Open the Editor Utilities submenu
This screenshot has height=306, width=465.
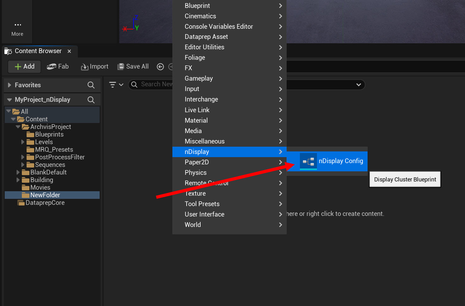pos(229,47)
